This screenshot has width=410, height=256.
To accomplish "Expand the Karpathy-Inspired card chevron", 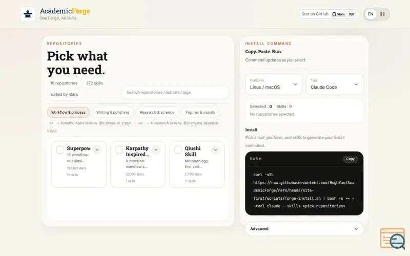I will 156,150.
